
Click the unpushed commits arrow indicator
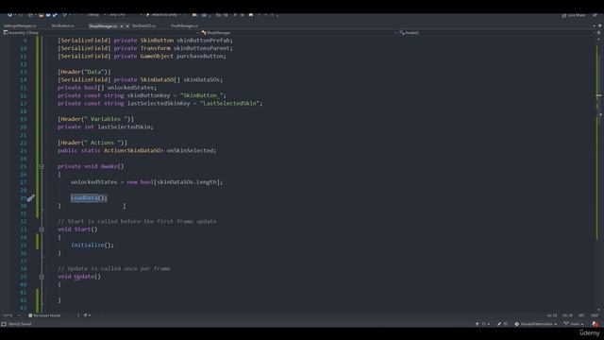pos(482,324)
